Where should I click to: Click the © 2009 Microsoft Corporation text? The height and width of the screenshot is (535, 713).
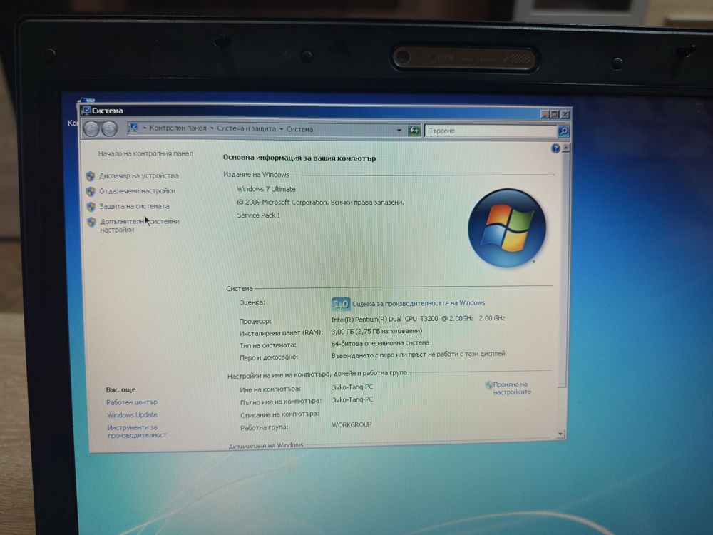pyautogui.click(x=320, y=203)
